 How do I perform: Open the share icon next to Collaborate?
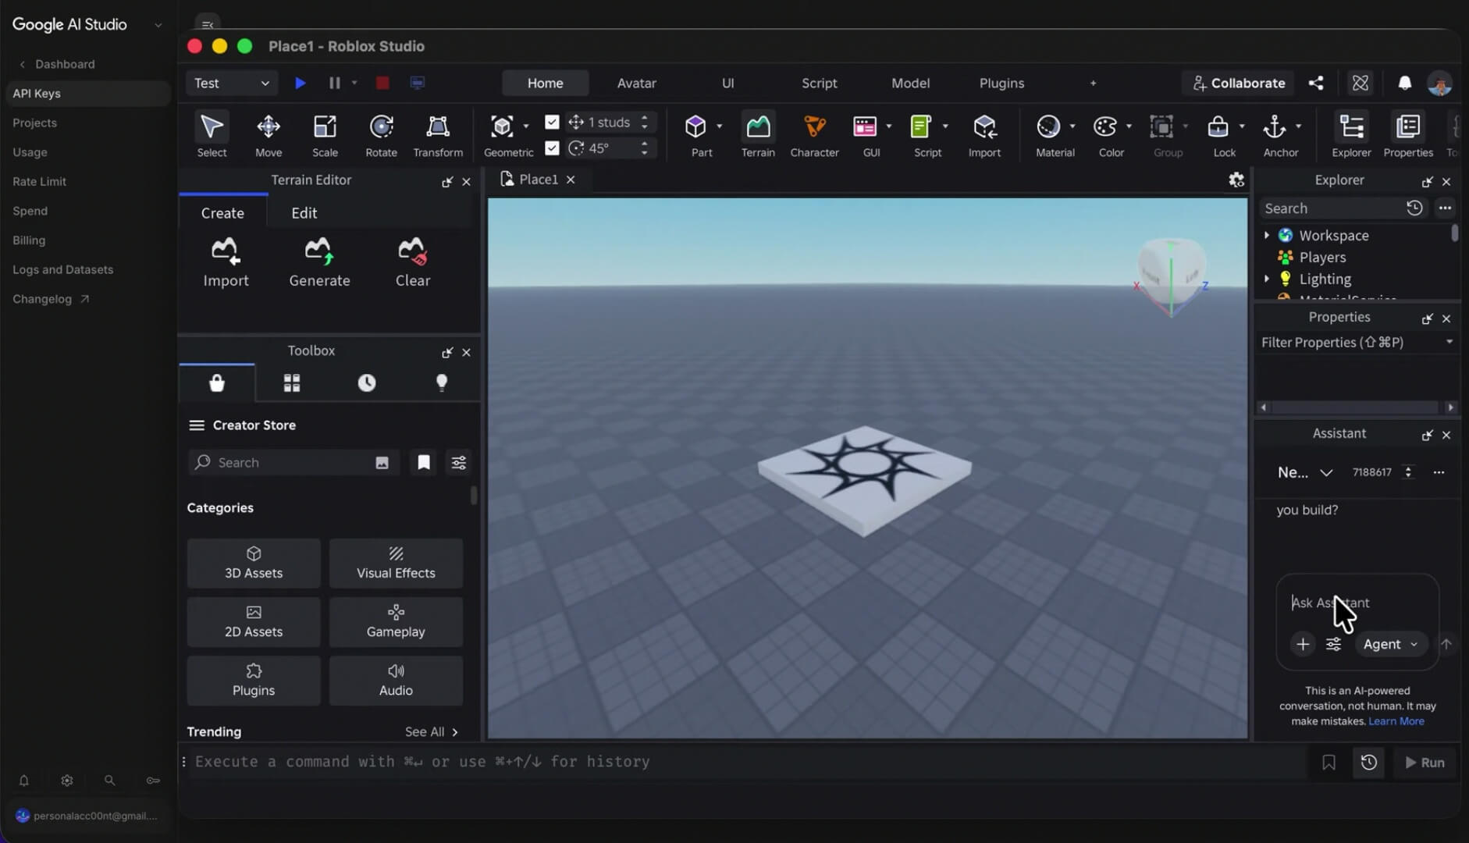point(1316,83)
